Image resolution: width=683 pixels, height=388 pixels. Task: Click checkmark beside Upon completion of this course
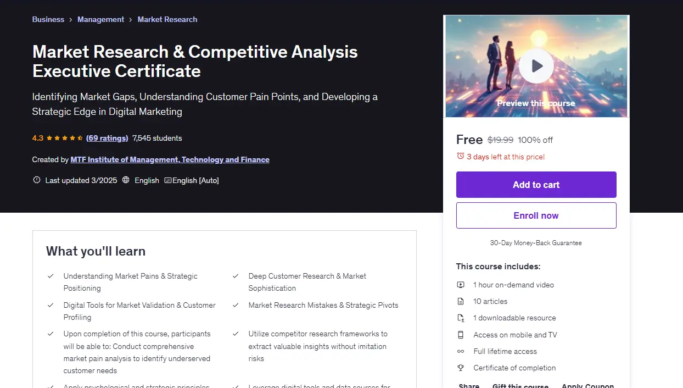pyautogui.click(x=51, y=334)
